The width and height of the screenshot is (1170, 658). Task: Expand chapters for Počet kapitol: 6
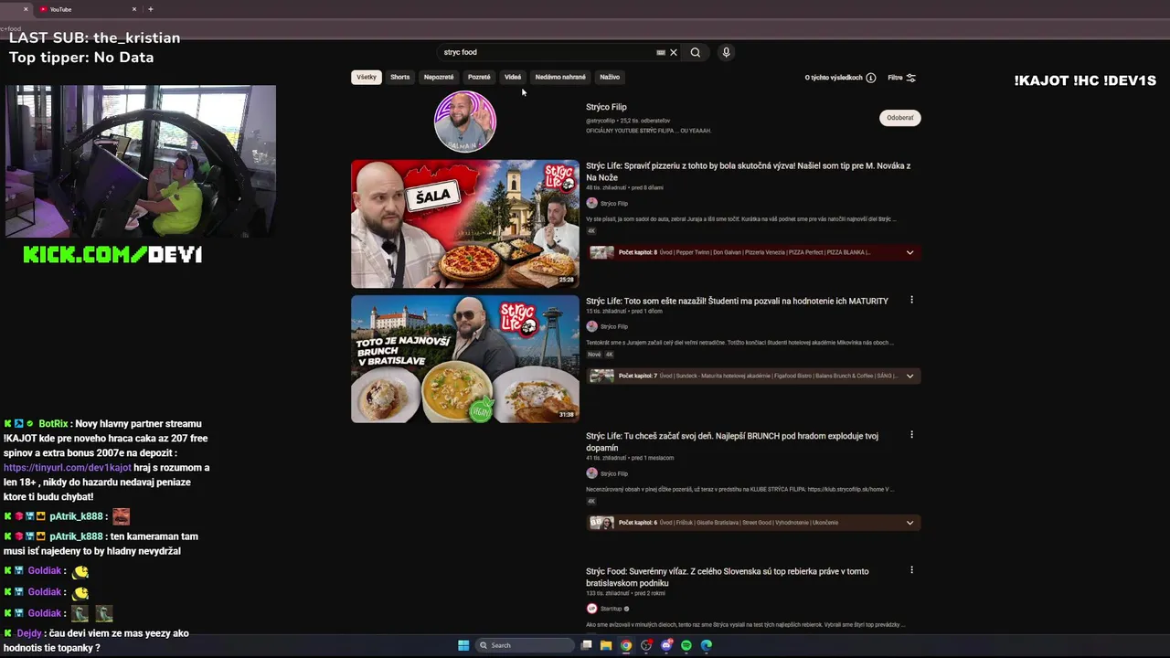click(909, 523)
